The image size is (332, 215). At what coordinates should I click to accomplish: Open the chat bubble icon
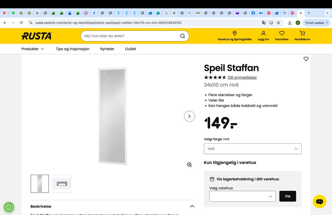pos(320,202)
